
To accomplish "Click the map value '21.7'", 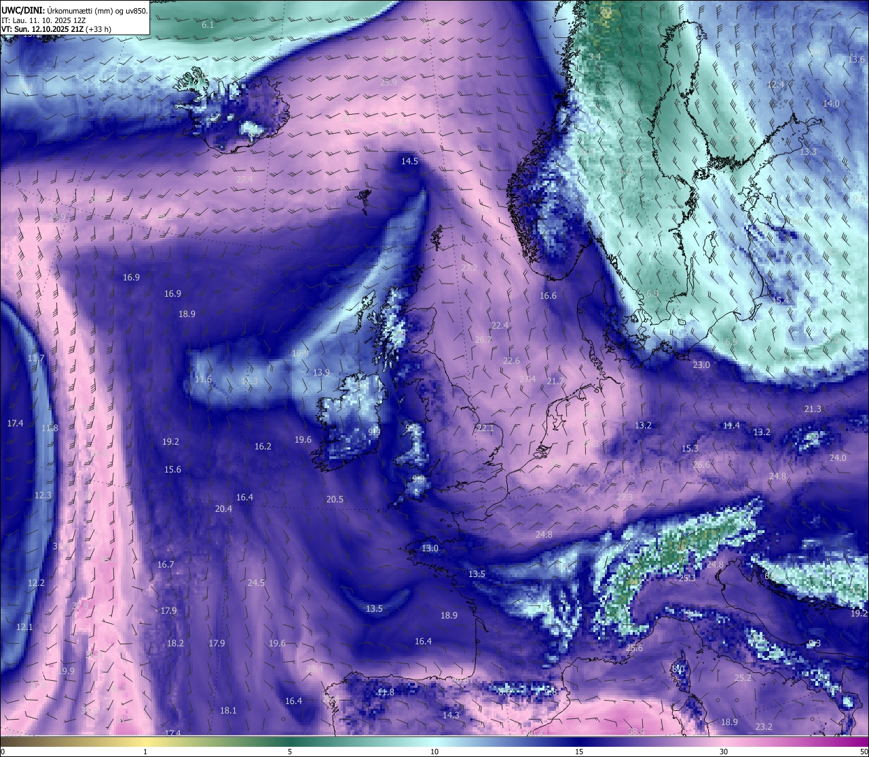I will [555, 381].
